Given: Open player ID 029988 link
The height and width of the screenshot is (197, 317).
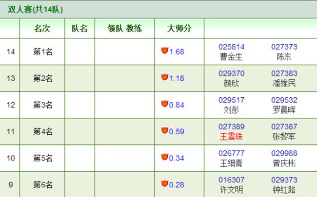Looking at the screenshot, I should (x=284, y=153).
